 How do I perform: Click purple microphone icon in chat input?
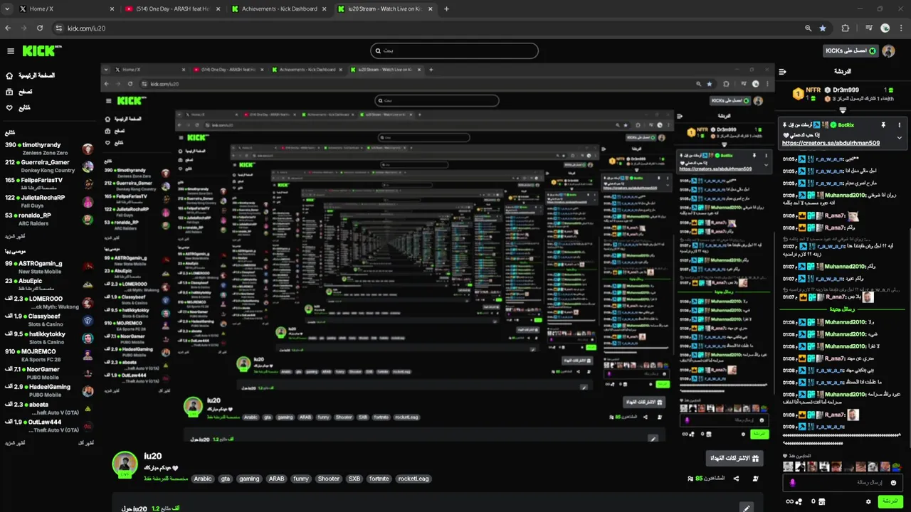(x=793, y=482)
